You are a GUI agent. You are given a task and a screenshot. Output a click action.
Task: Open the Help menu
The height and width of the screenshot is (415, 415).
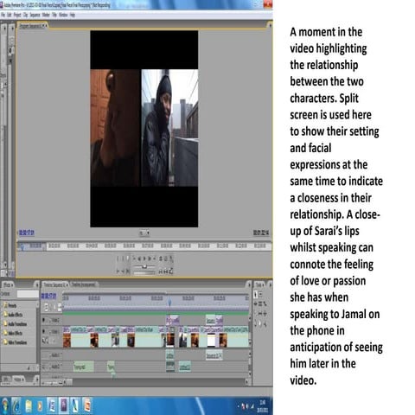[73, 15]
